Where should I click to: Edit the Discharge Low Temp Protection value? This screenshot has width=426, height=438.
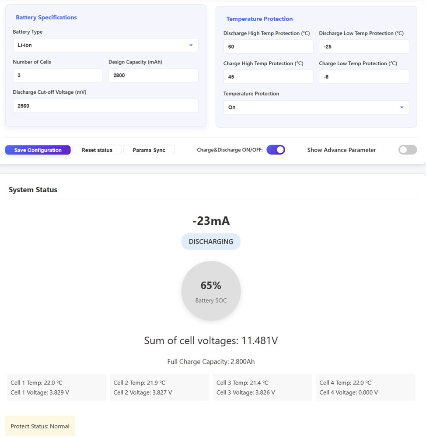[363, 46]
